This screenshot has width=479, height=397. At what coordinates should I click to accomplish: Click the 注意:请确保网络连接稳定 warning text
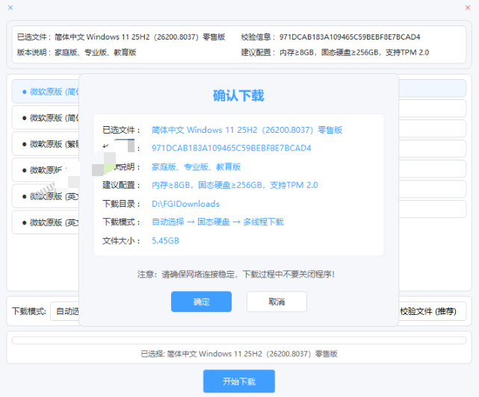236,275
